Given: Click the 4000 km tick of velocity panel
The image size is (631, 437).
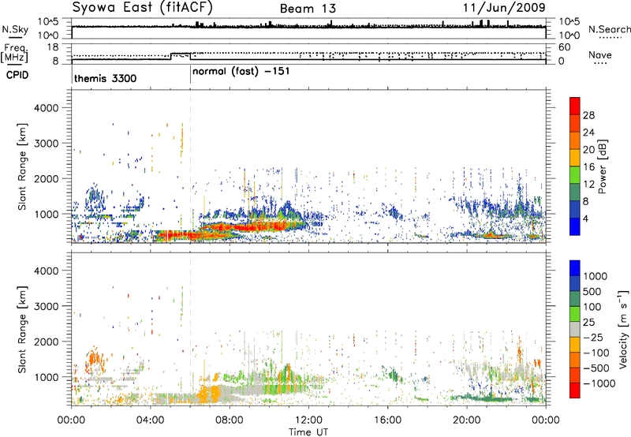Looking at the screenshot, I should (46, 271).
